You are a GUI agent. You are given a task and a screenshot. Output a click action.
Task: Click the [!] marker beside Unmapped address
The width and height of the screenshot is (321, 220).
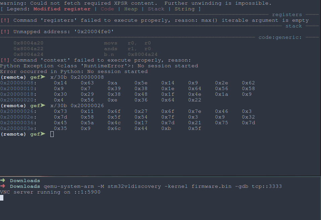(5, 32)
